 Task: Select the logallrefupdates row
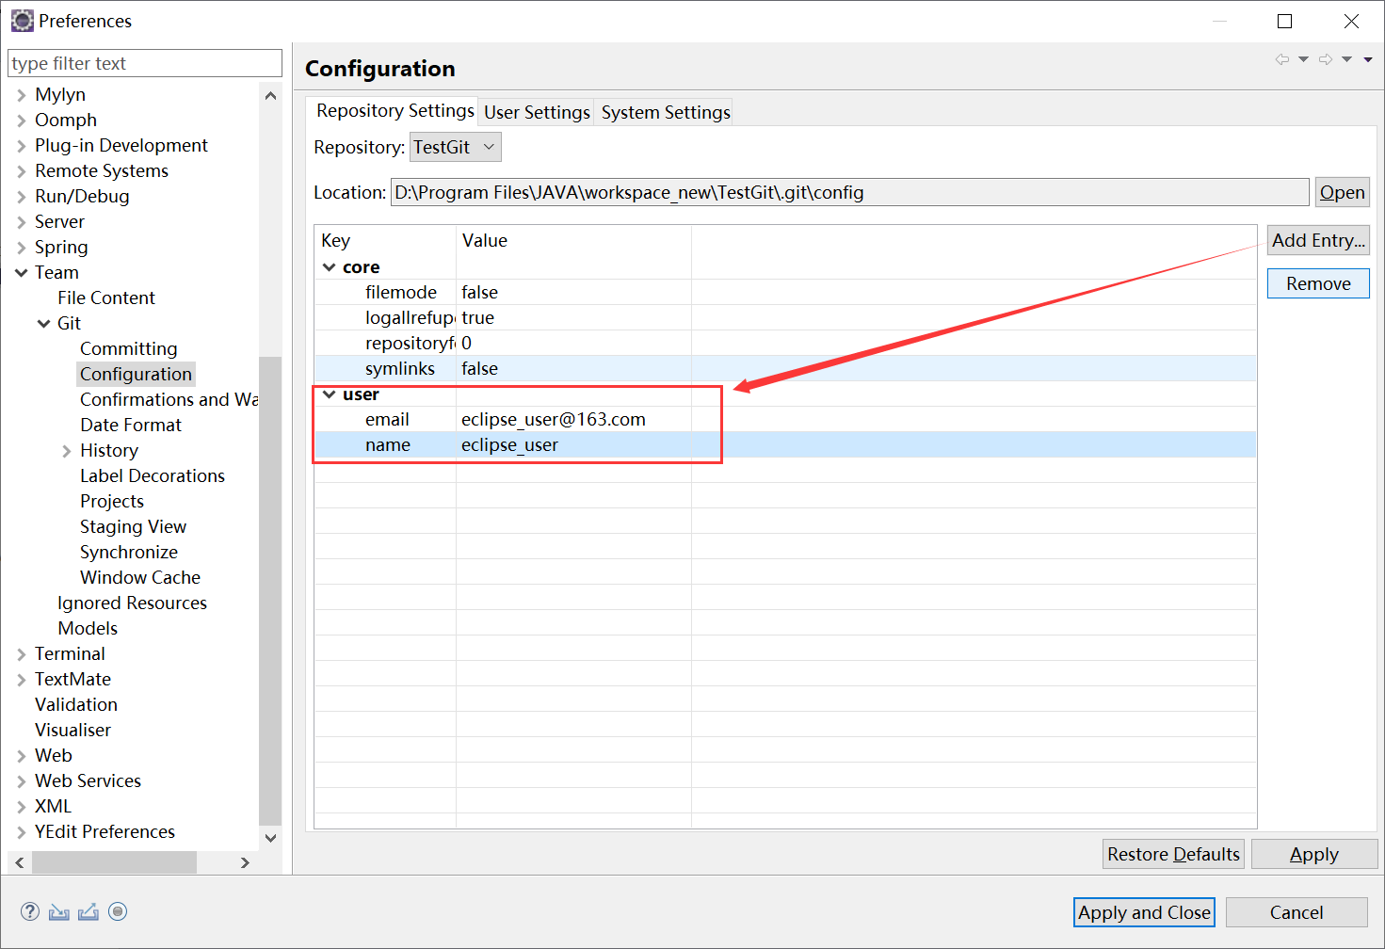click(785, 317)
